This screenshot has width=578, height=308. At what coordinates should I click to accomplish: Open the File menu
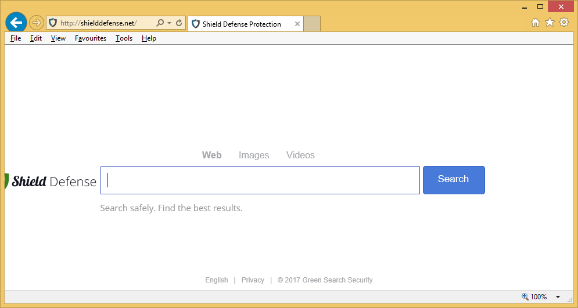coord(16,38)
